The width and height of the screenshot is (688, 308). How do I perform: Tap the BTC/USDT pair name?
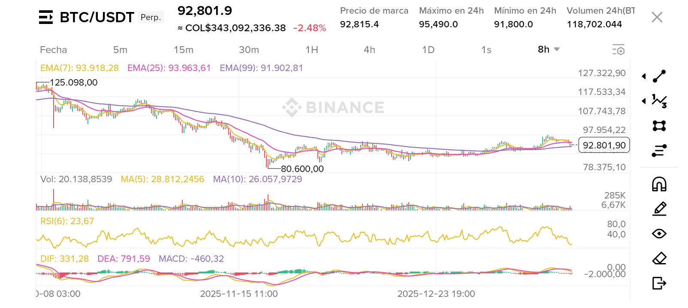point(97,17)
